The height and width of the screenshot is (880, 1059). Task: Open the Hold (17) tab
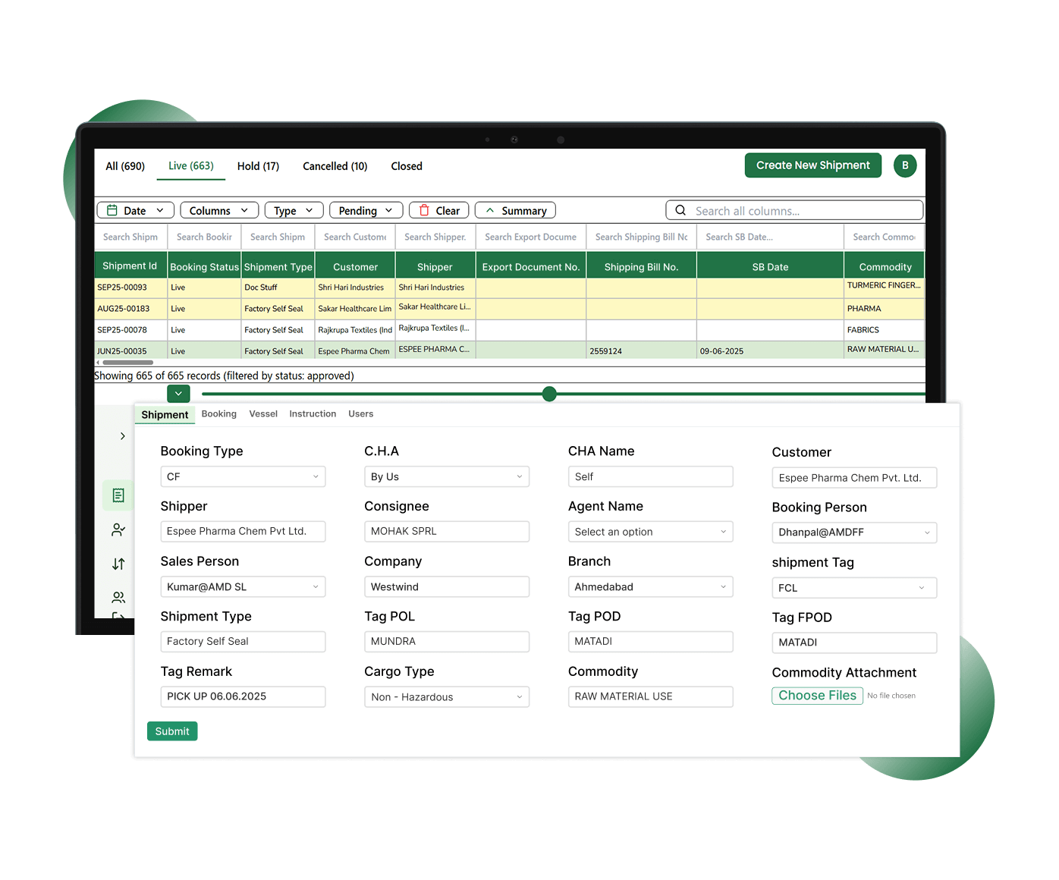[x=258, y=166]
